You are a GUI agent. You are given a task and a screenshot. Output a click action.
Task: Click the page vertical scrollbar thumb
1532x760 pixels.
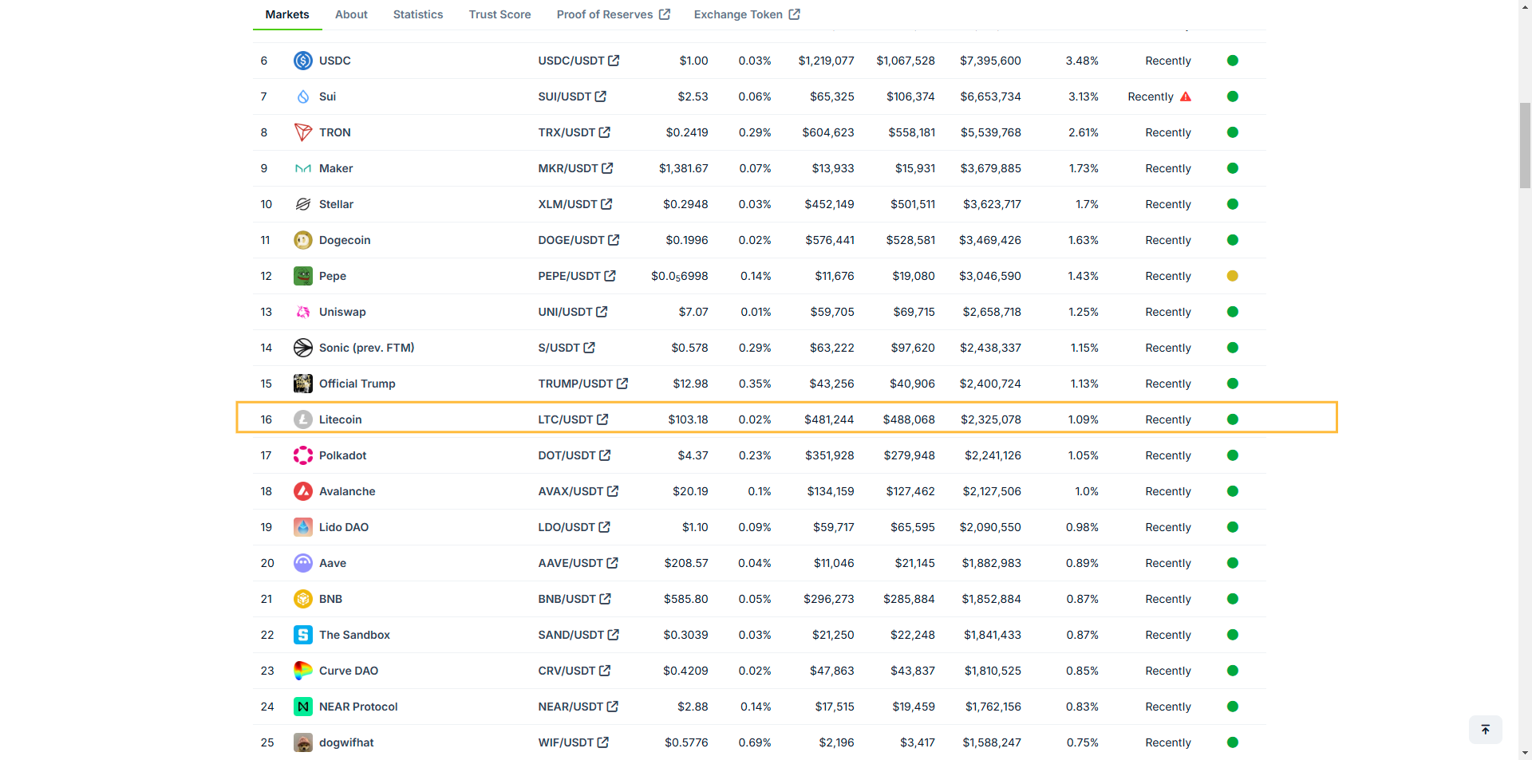click(x=1525, y=145)
